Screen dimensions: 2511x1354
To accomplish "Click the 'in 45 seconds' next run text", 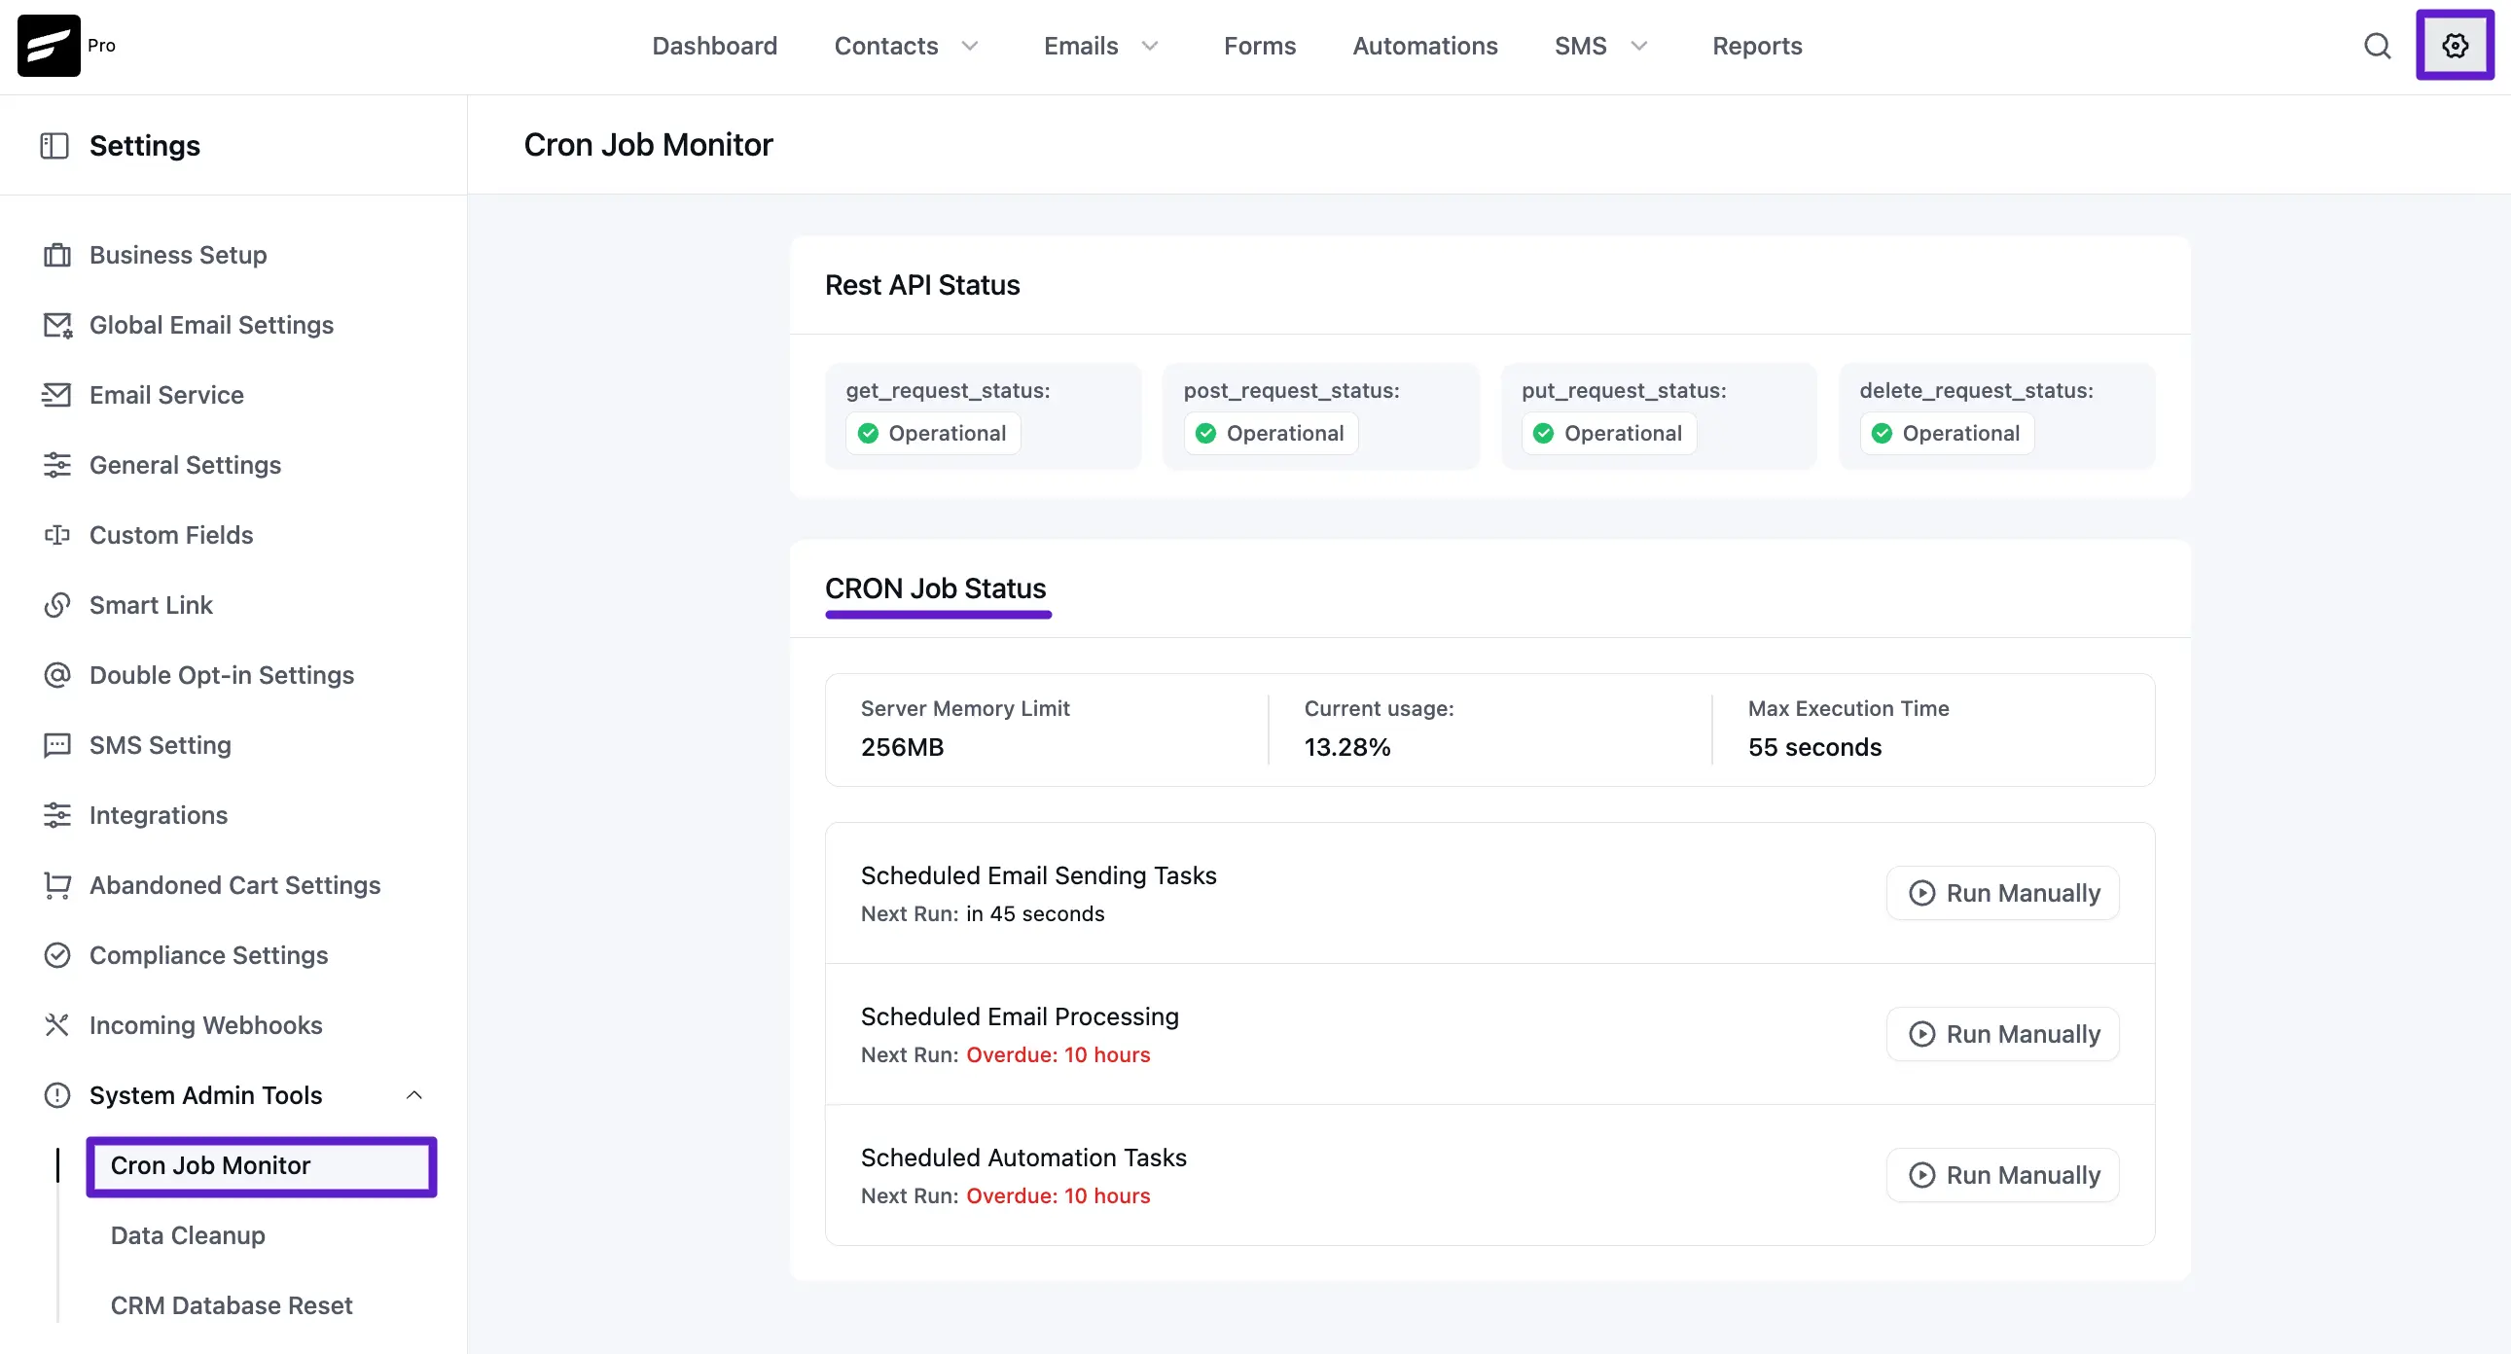I will (1035, 914).
